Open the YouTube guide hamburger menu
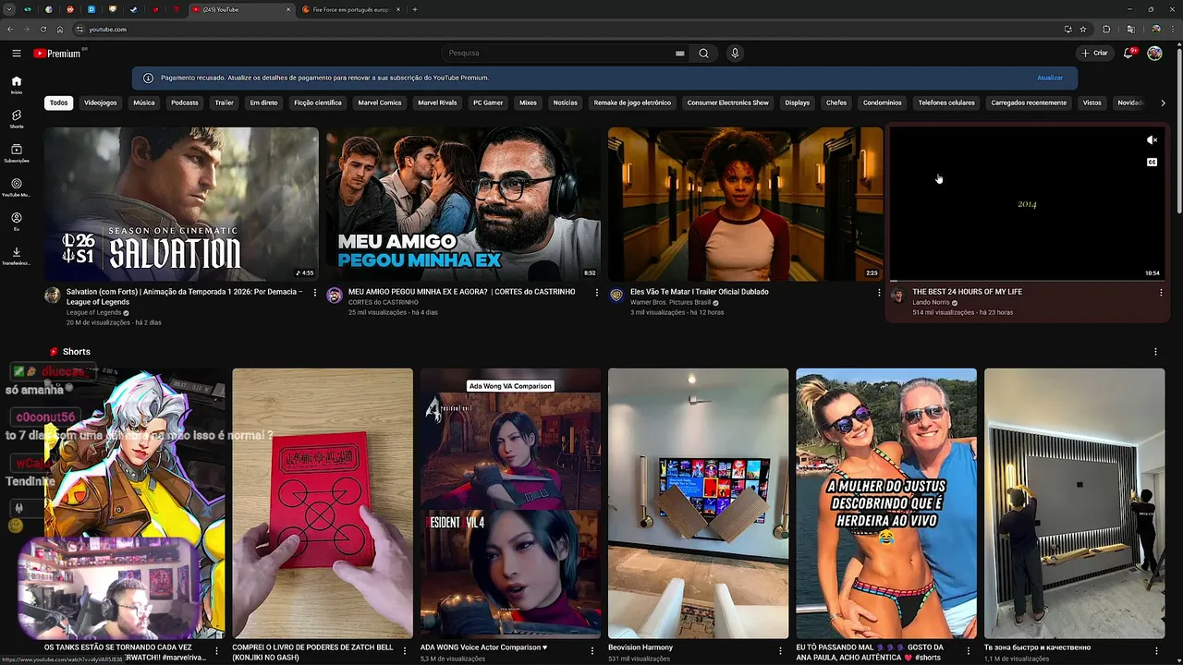Viewport: 1183px width, 665px height. point(17,54)
